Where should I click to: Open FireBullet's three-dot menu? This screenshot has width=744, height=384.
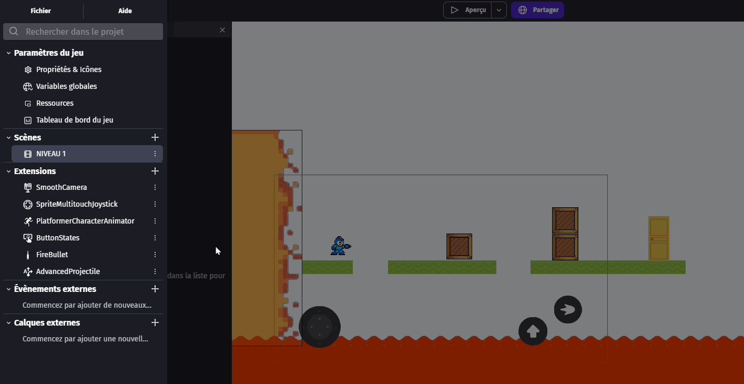click(x=155, y=255)
